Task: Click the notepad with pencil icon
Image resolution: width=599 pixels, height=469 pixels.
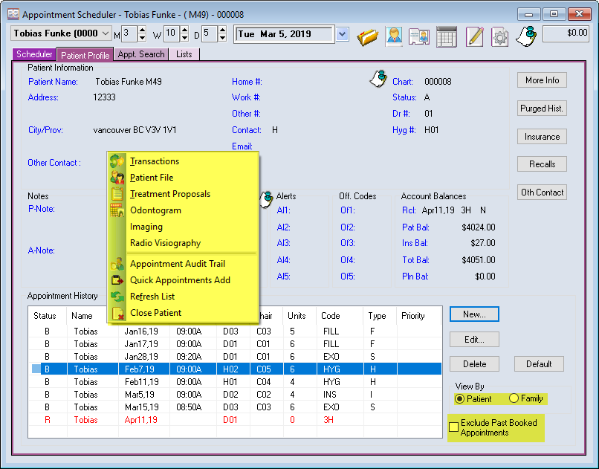Action: 474,35
